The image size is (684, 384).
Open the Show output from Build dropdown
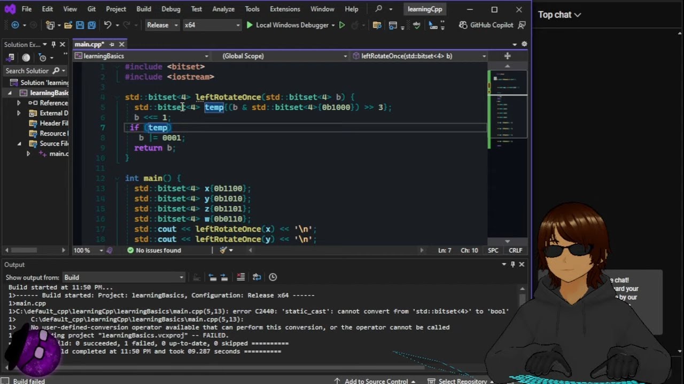pos(123,277)
